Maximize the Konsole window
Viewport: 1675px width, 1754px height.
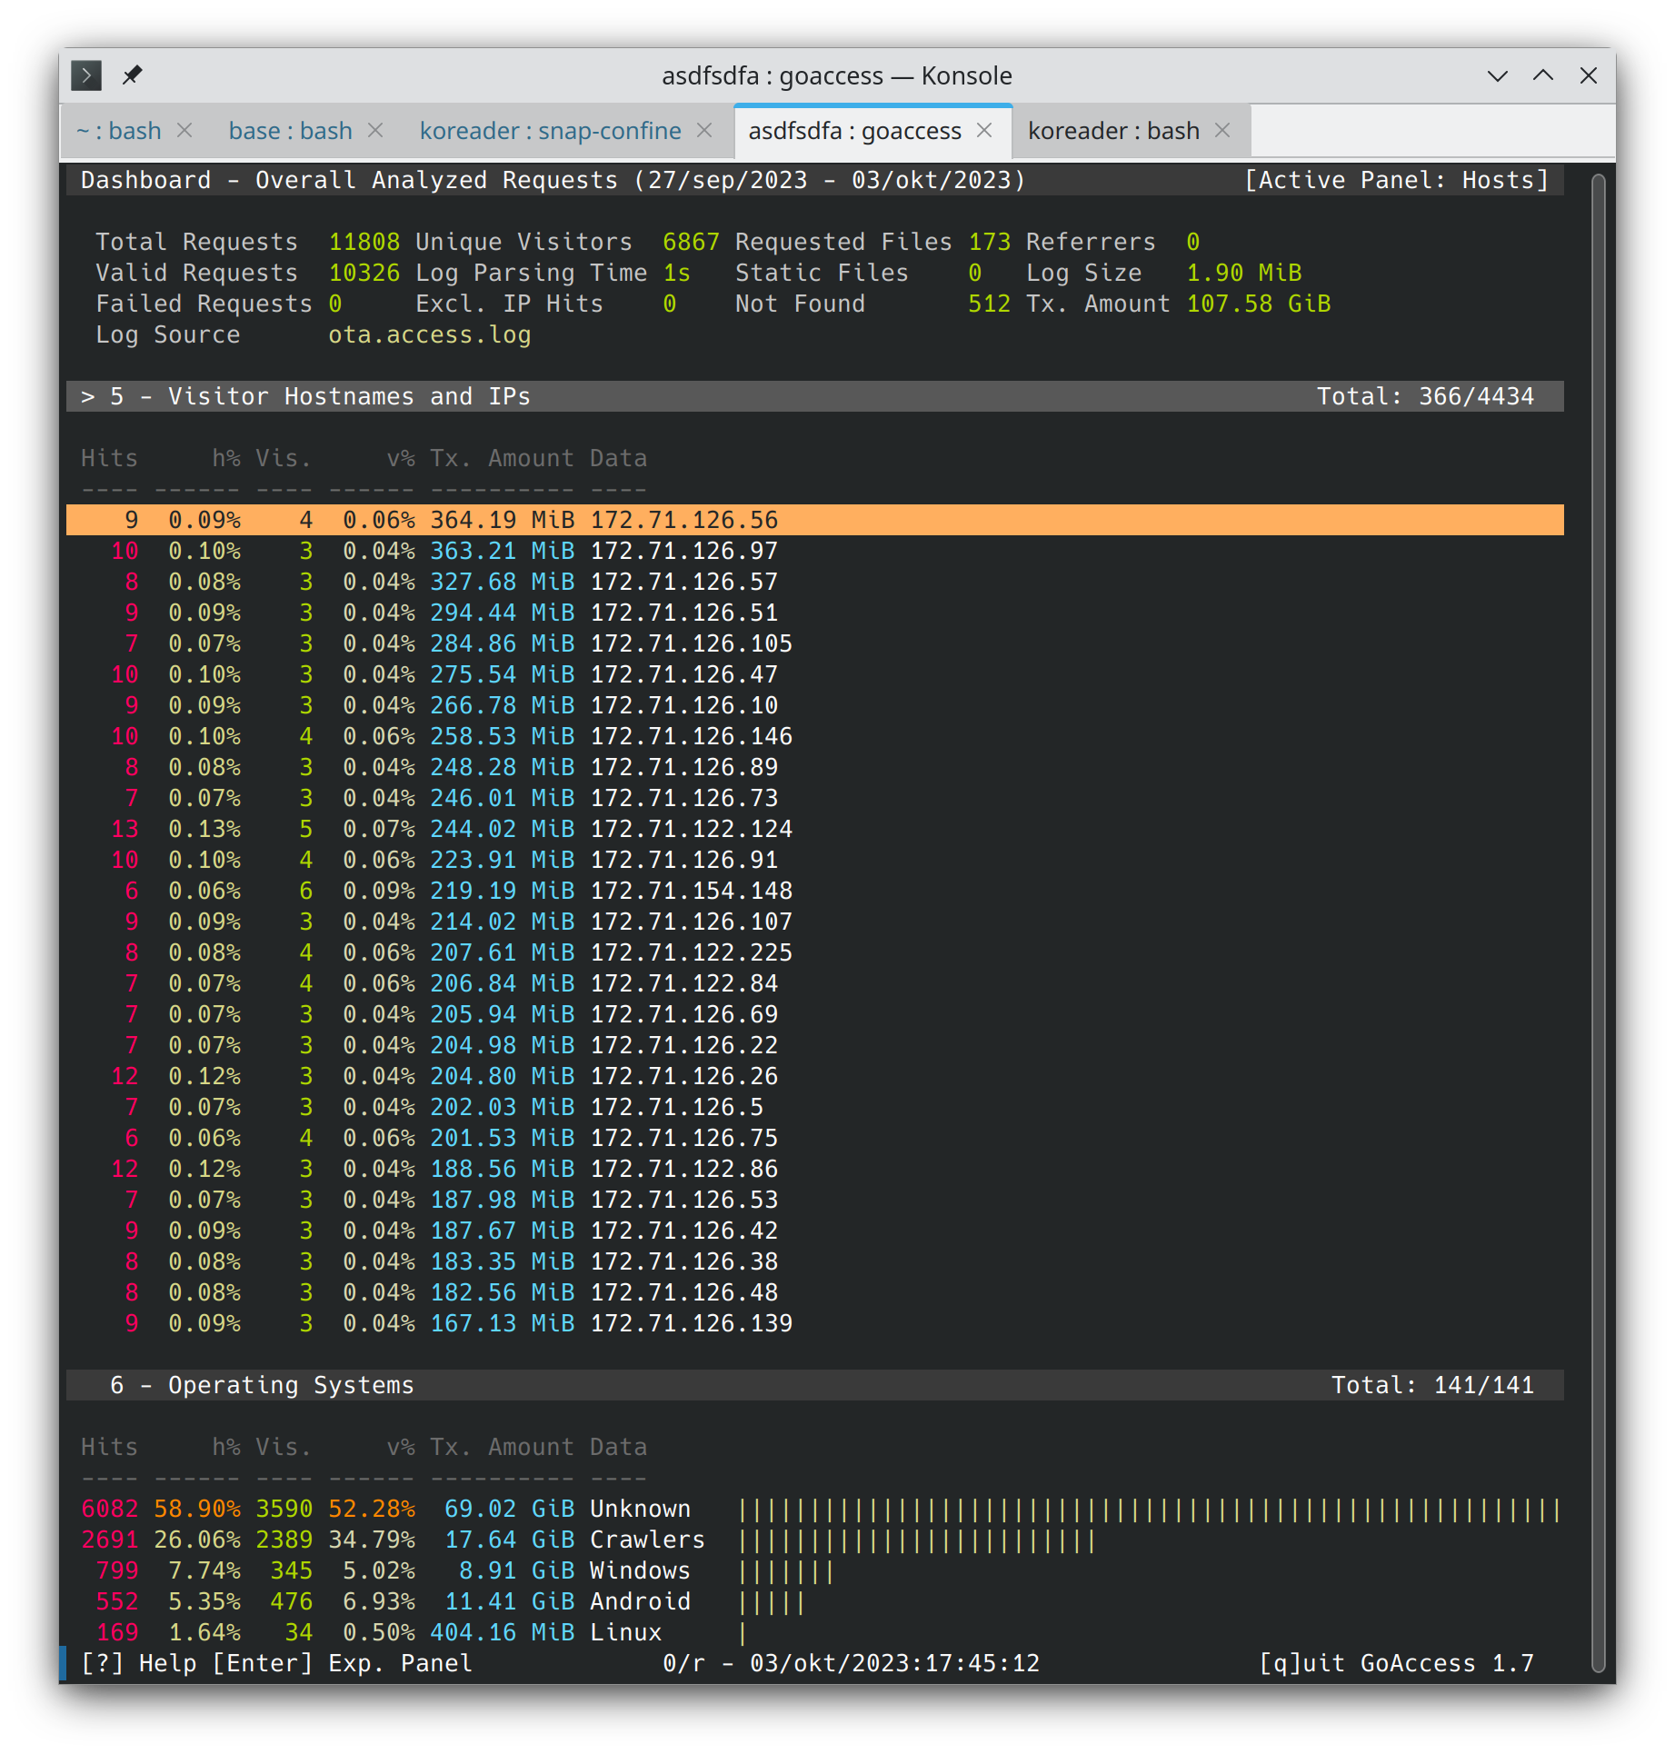coord(1543,75)
